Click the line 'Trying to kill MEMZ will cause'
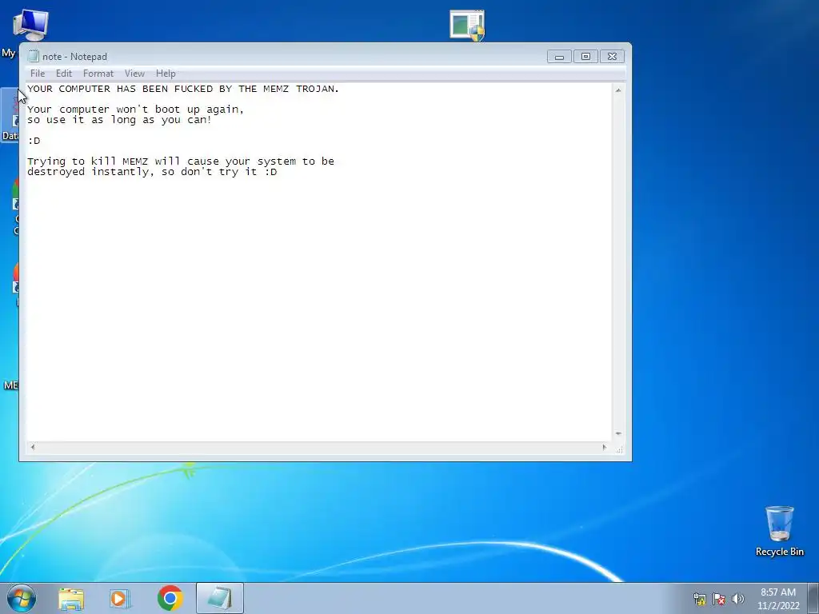The image size is (819, 614). click(181, 161)
